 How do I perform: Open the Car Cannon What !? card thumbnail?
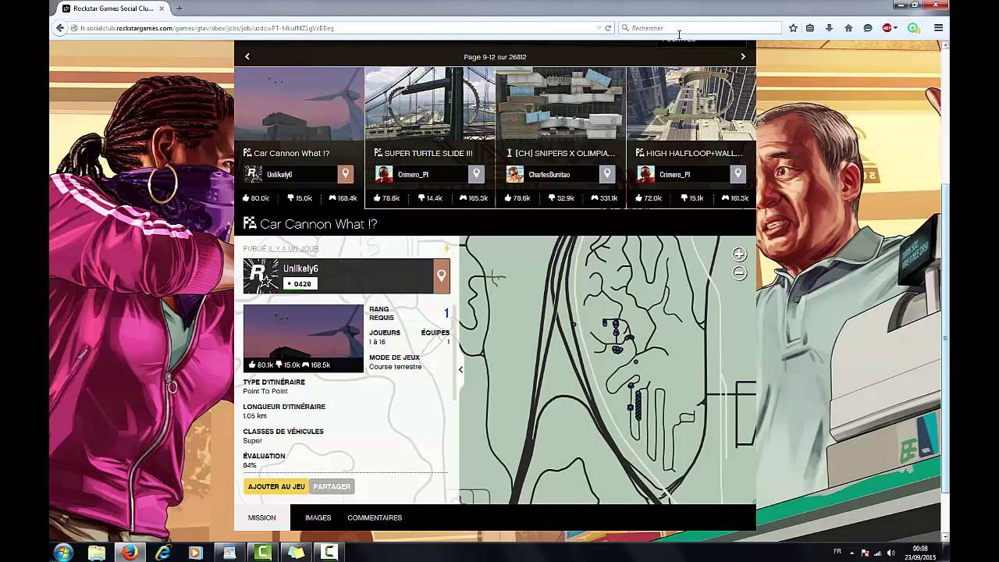point(299,104)
